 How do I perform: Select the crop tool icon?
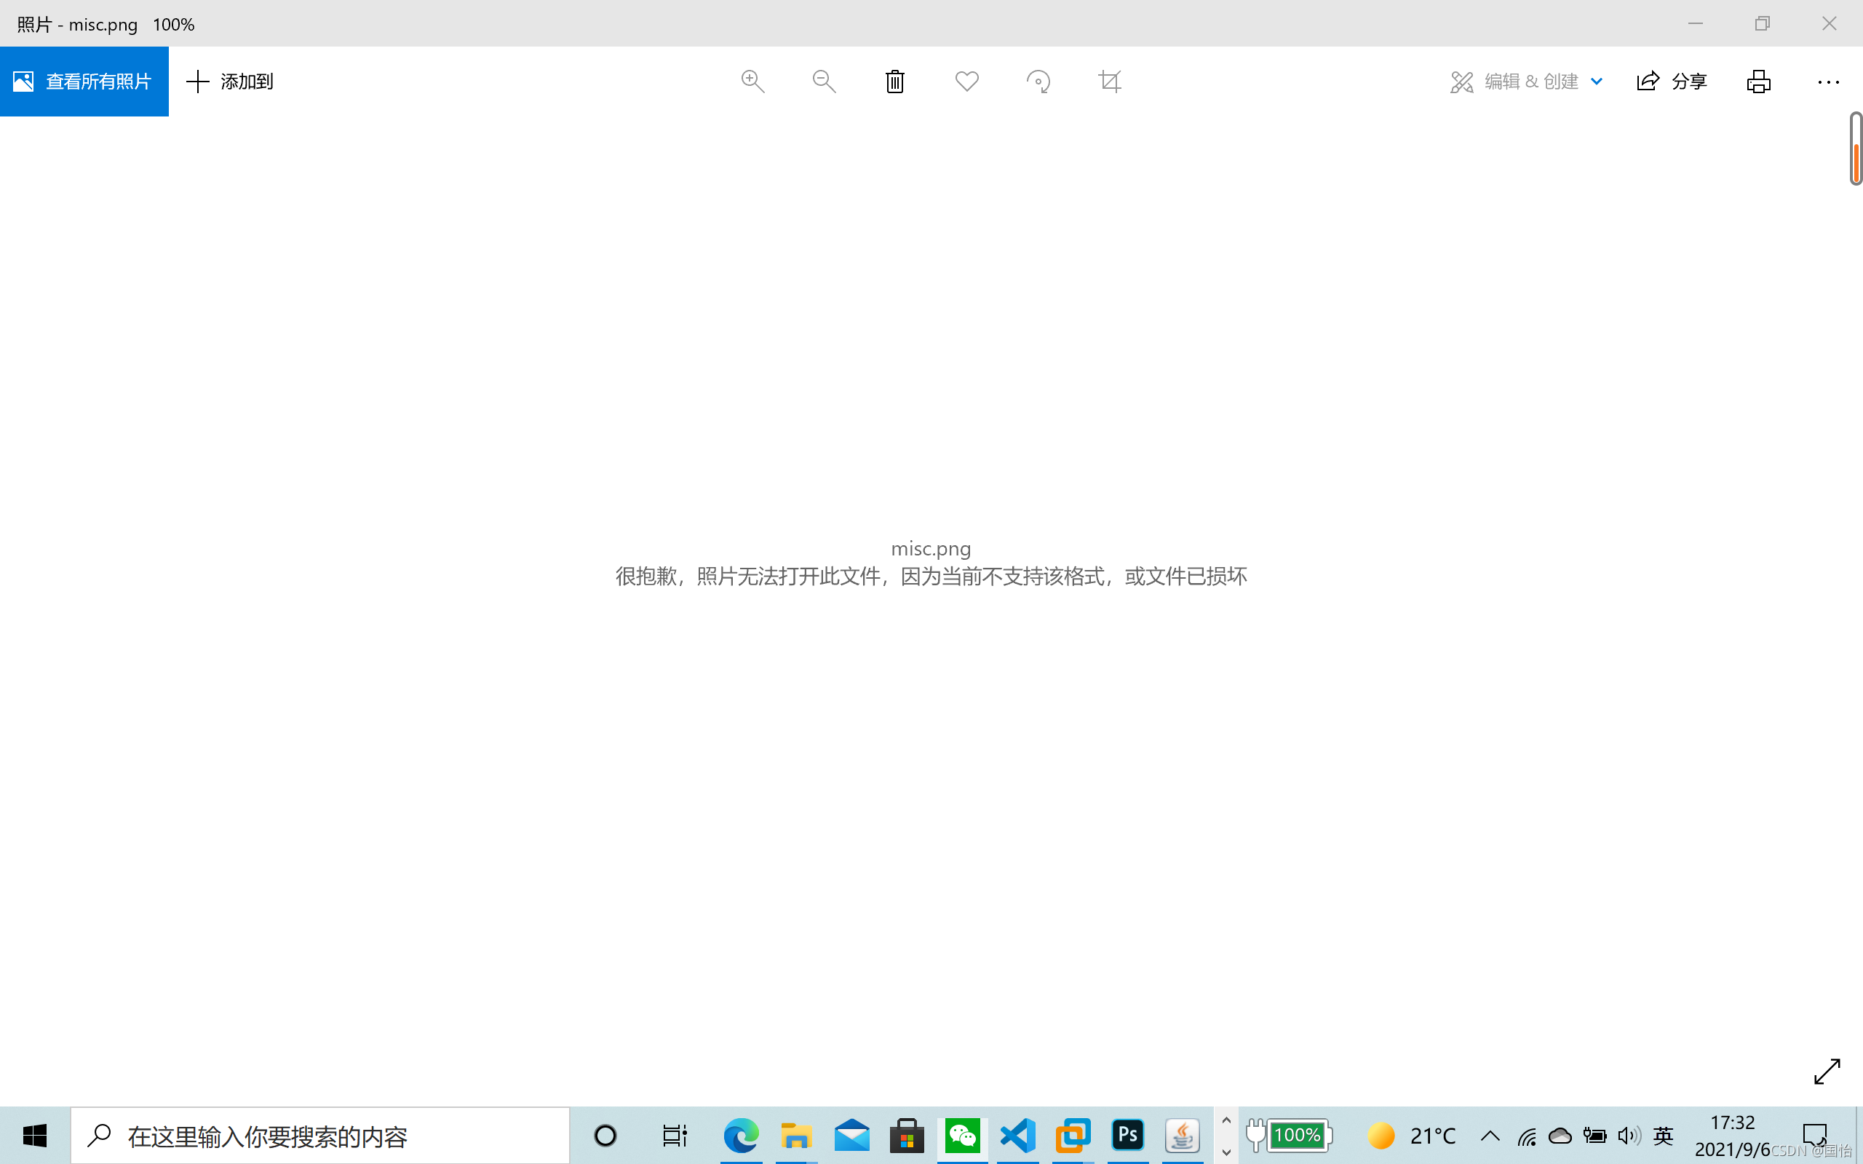click(1110, 81)
